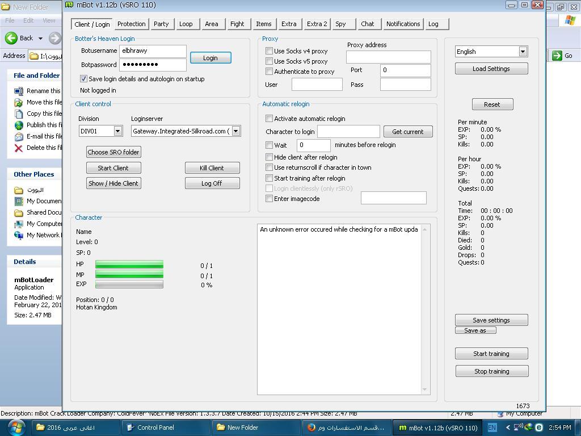Open the Windows Start orb
Screen dimensions: 581x436
[15, 427]
